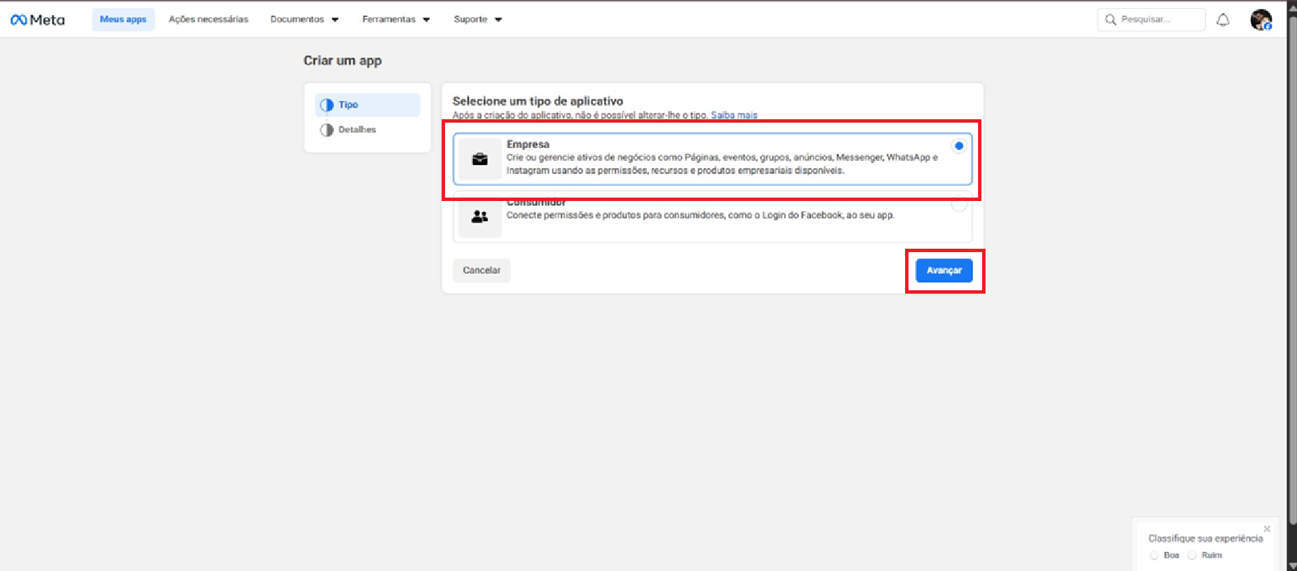Click the Consumidor people icon

tap(480, 217)
